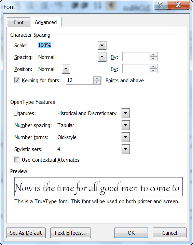The width and height of the screenshot is (193, 245).
Task: Click the Help question mark icon
Action: point(161,5)
